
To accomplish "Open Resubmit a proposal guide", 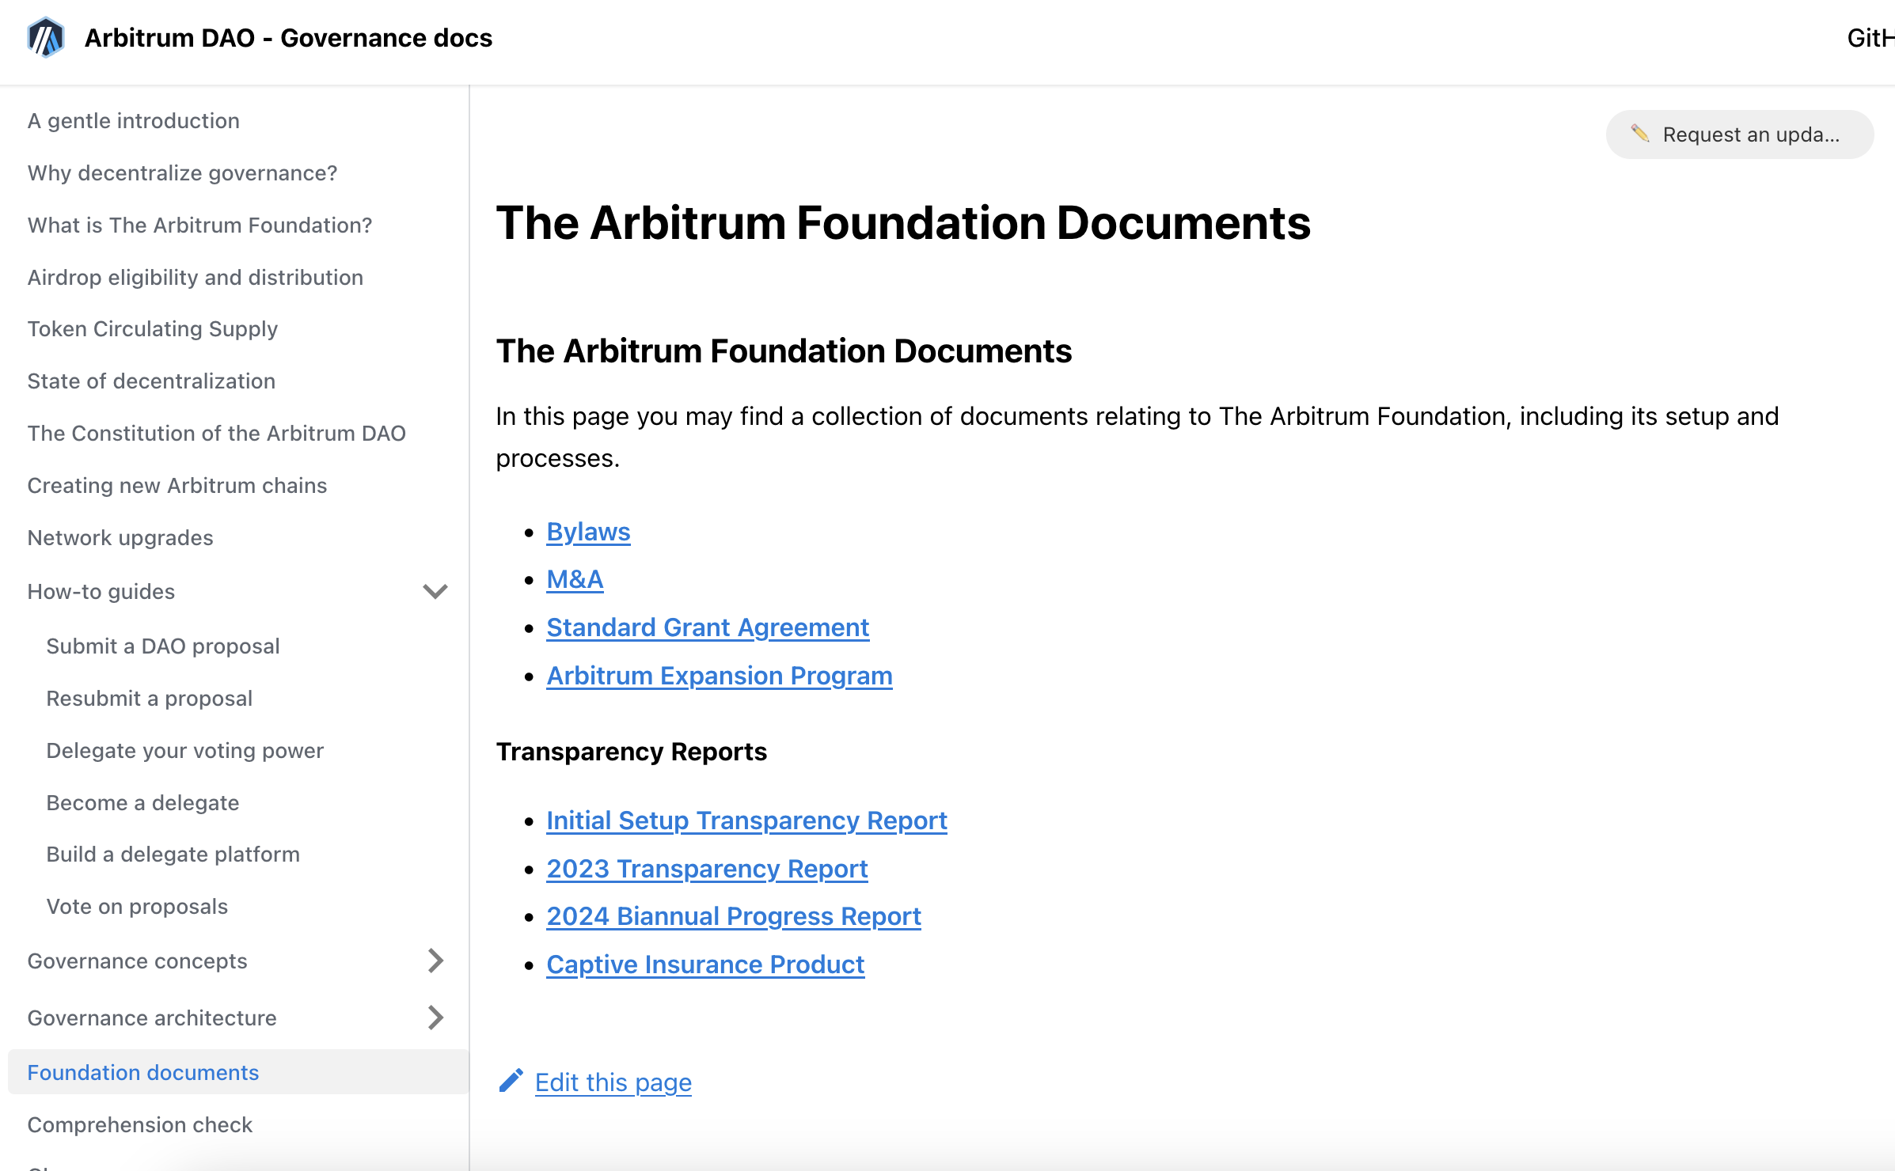I will pyautogui.click(x=150, y=699).
